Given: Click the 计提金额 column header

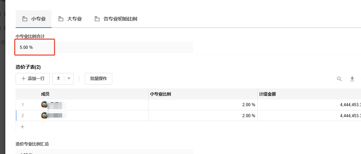Looking at the screenshot, I should click(x=268, y=94).
